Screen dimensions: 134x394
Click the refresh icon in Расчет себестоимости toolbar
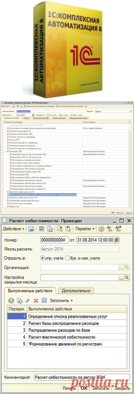pyautogui.click(x=41, y=229)
